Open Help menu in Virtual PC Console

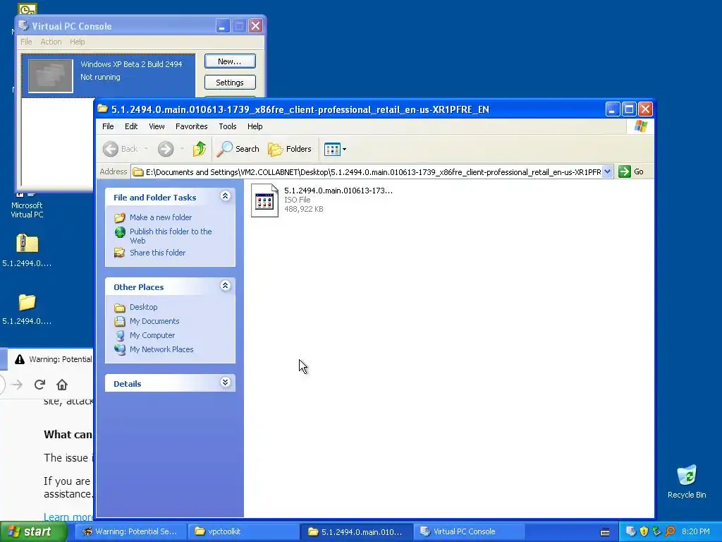tap(78, 42)
